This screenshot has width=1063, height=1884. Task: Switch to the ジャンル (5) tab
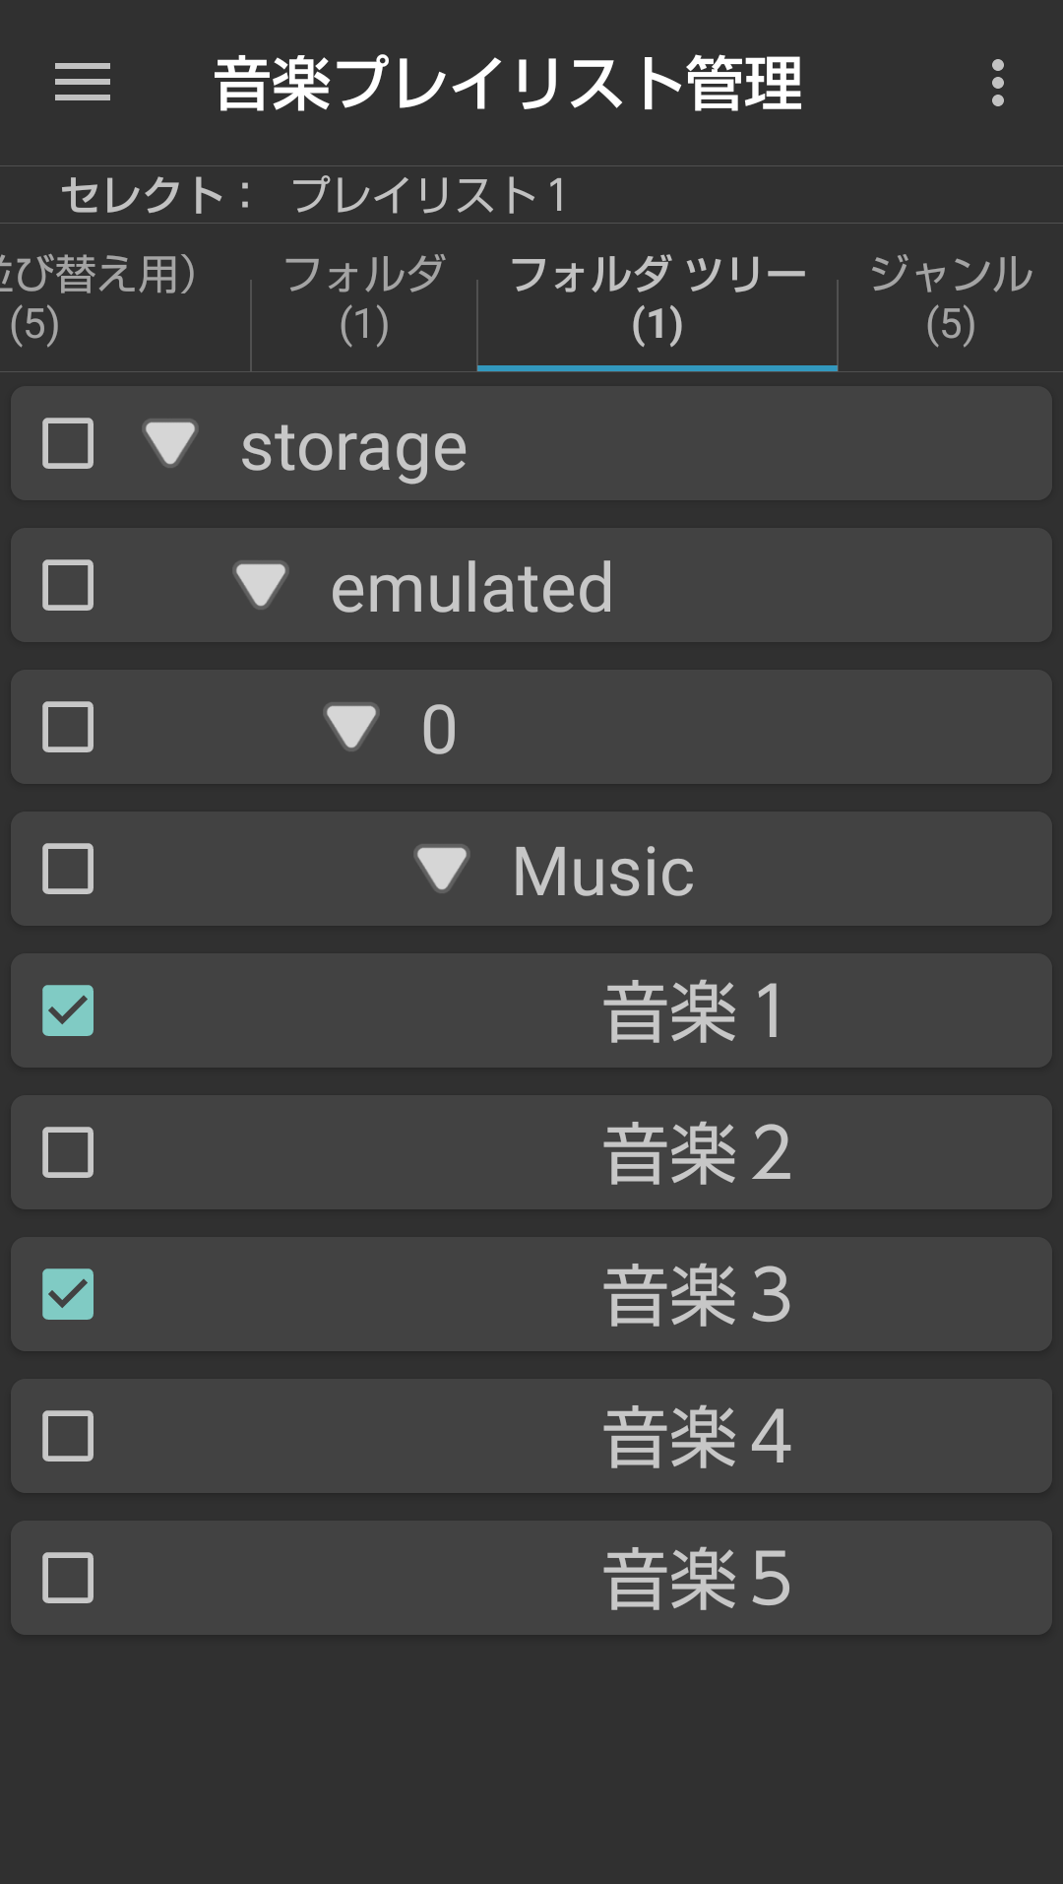click(951, 298)
